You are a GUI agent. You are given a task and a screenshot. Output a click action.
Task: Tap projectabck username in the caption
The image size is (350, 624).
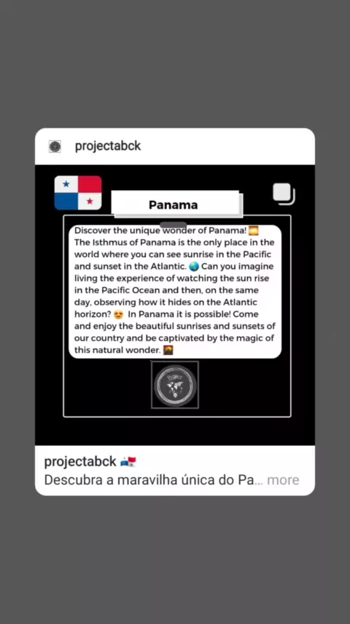80,461
